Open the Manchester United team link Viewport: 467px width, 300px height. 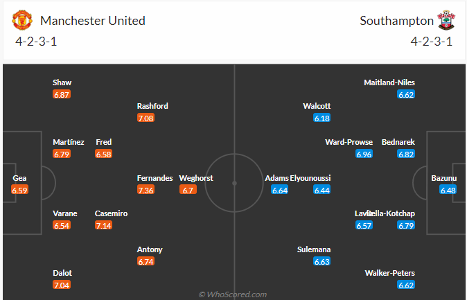tap(93, 20)
